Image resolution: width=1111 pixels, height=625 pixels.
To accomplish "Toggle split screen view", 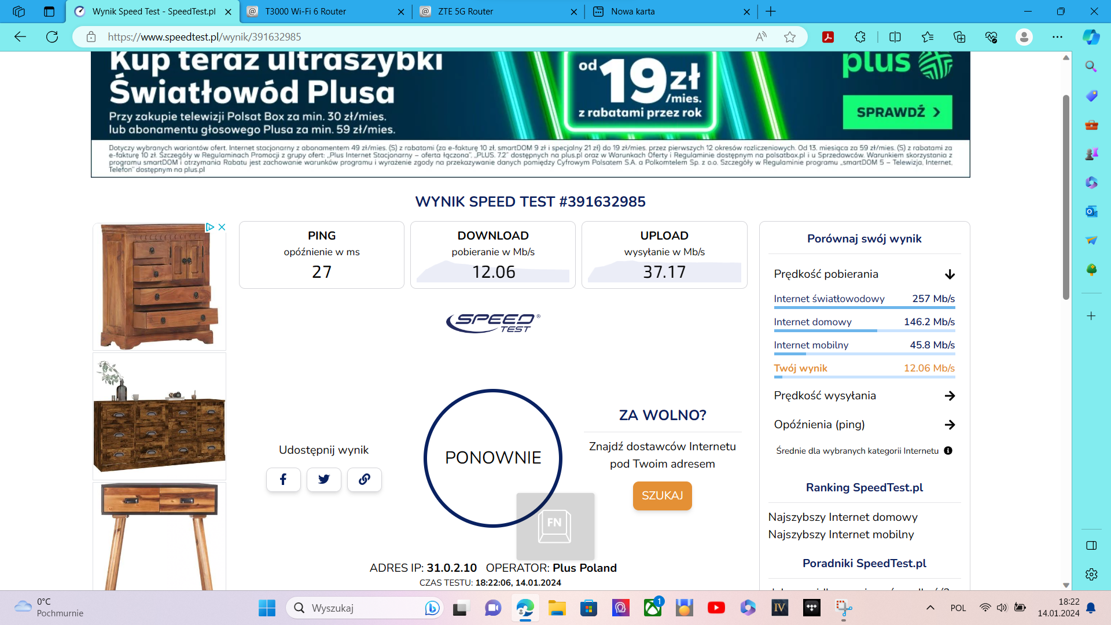I will [x=895, y=37].
